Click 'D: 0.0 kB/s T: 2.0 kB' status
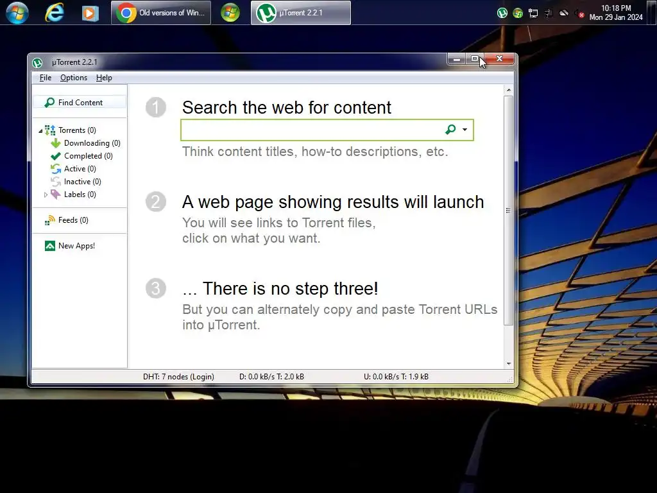This screenshot has width=657, height=493. (271, 376)
